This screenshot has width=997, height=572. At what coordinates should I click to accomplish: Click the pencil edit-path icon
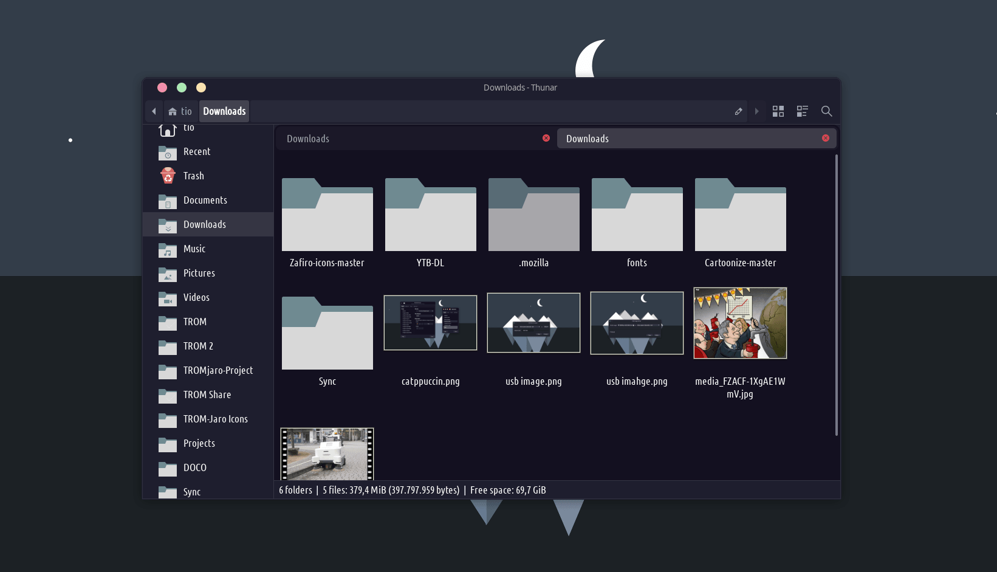pyautogui.click(x=738, y=111)
